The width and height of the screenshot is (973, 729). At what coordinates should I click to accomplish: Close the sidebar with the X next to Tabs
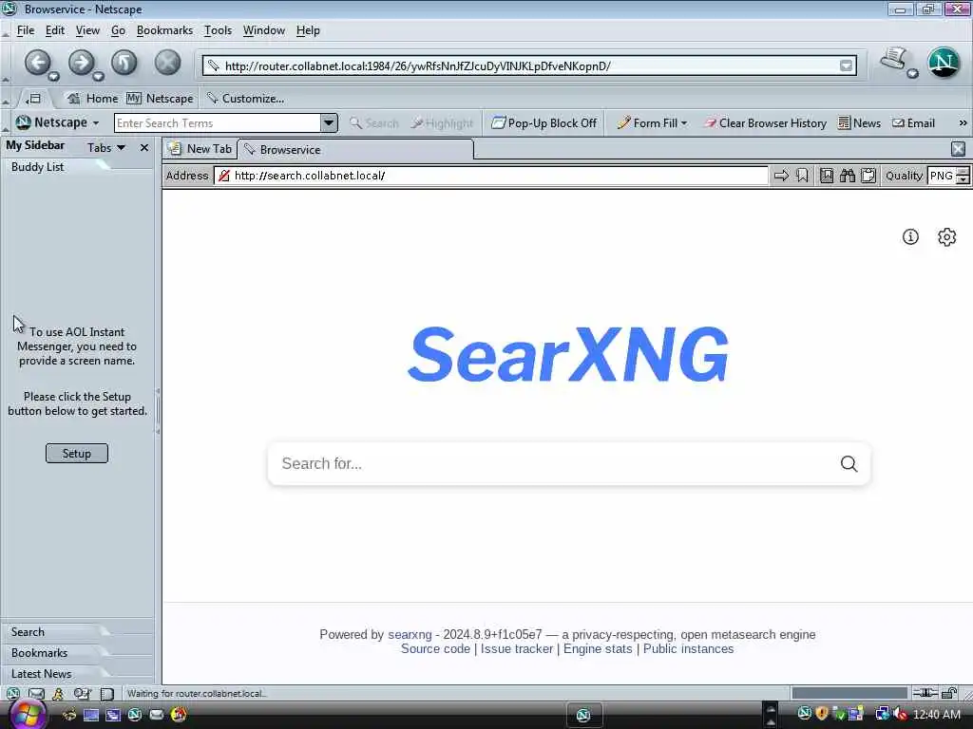pyautogui.click(x=144, y=147)
